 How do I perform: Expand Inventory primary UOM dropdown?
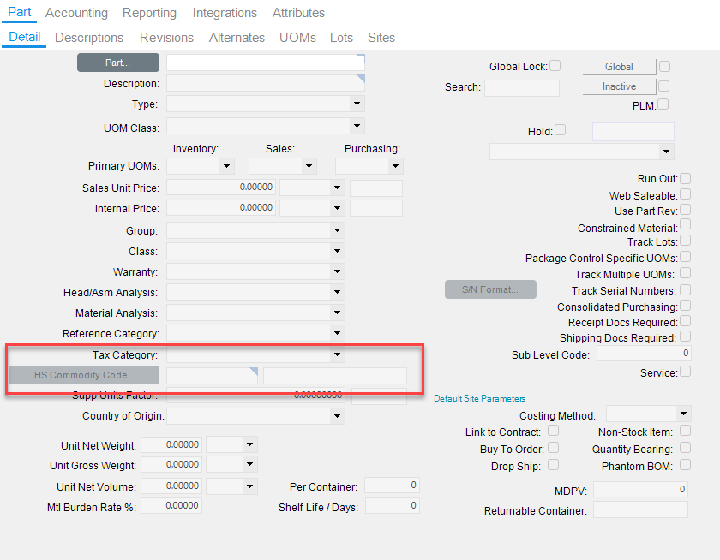227,165
